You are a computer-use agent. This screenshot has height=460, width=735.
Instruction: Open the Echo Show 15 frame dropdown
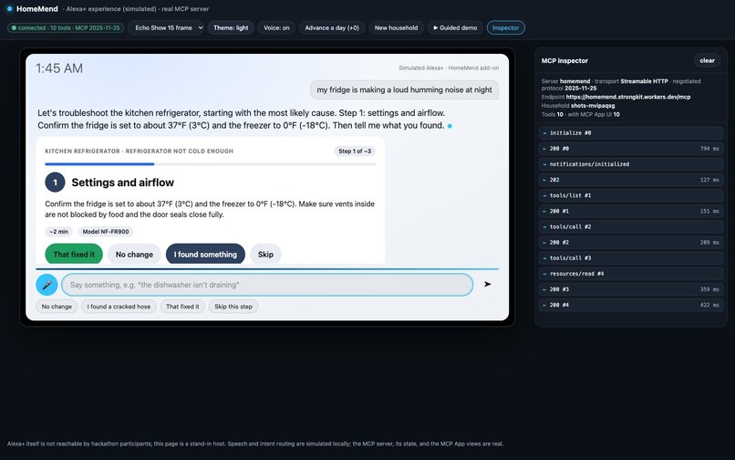click(x=166, y=27)
